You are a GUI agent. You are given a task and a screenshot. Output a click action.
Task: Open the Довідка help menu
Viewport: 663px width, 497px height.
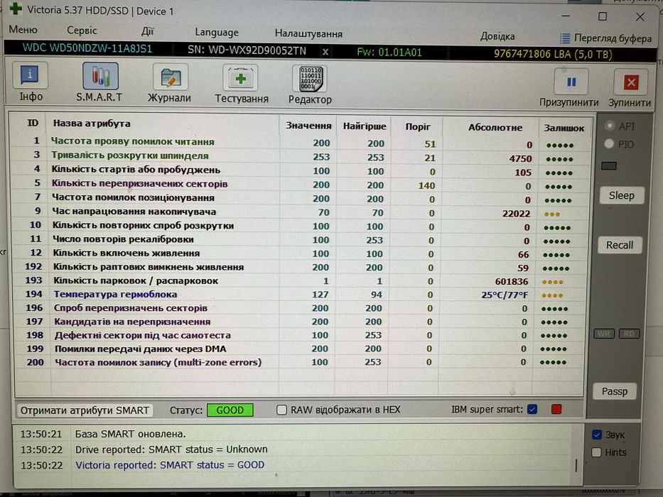(497, 36)
